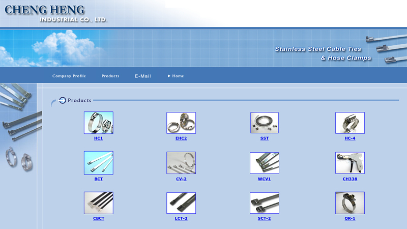Follow the CV-2 text link

[x=181, y=179]
